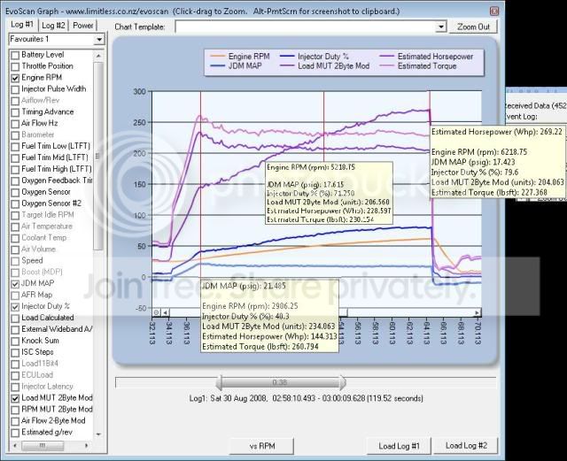This screenshot has height=461, width=567.
Task: Enable the AFR Map checkbox
Action: tap(15, 296)
